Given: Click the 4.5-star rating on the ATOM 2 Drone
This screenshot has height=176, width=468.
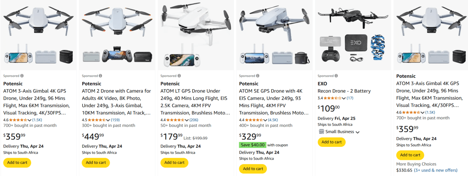Looking at the screenshot, I should [x=96, y=120].
